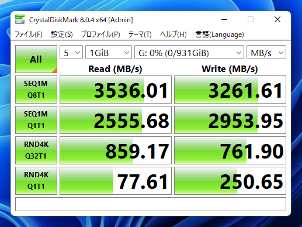Click the 2953.95 write result
Viewport: 302px width, 227px height.
(230, 120)
